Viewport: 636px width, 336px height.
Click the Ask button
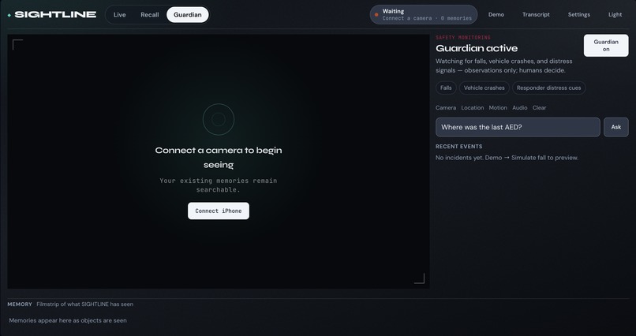[615, 127]
